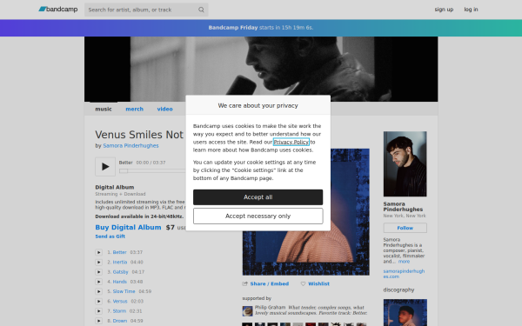Open the Storm track link
The height and width of the screenshot is (326, 522).
coord(119,311)
